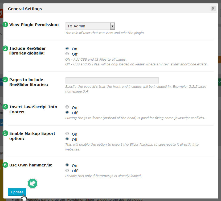This screenshot has width=221, height=201.
Task: Turn off Include RevSlider libraries globally
Action: pyautogui.click(x=67, y=54)
